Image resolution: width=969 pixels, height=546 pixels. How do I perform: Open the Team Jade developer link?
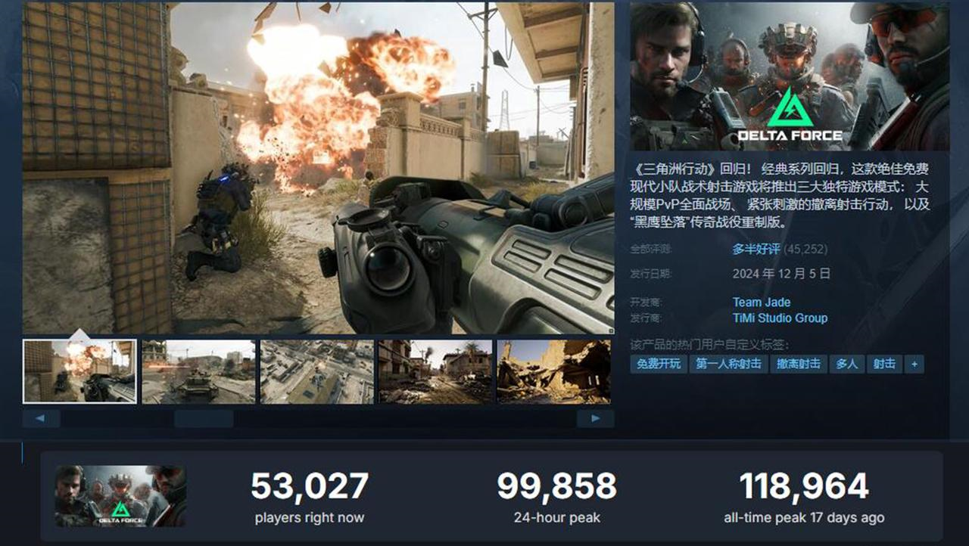762,302
